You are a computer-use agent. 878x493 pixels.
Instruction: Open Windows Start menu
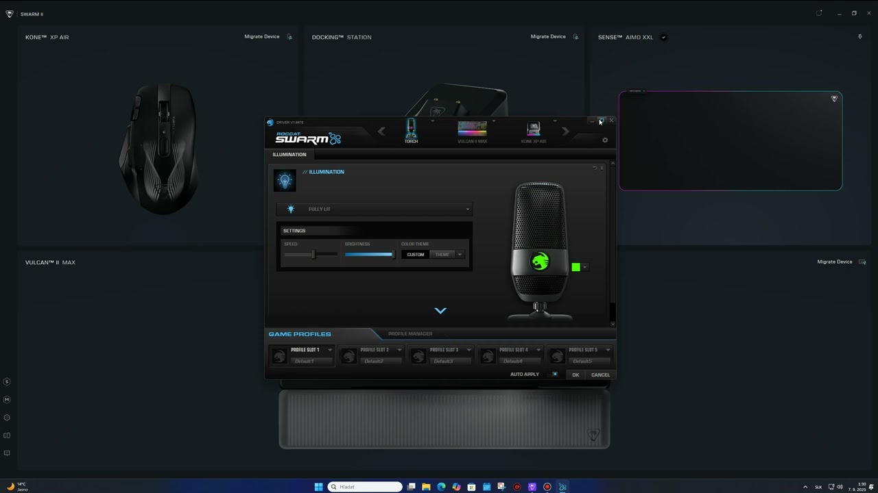coord(318,487)
